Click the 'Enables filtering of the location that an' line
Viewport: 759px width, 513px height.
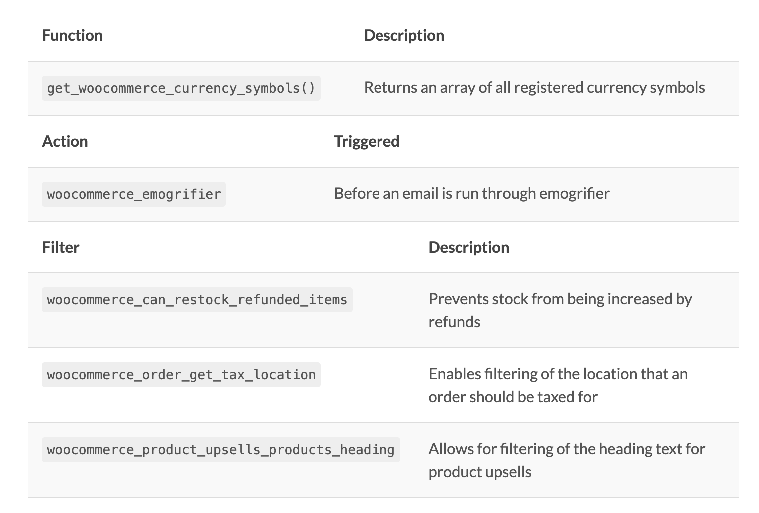click(558, 374)
